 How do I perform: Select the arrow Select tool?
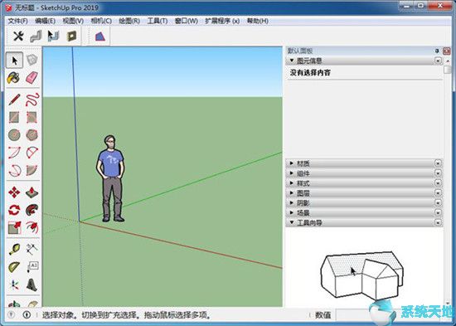14,61
